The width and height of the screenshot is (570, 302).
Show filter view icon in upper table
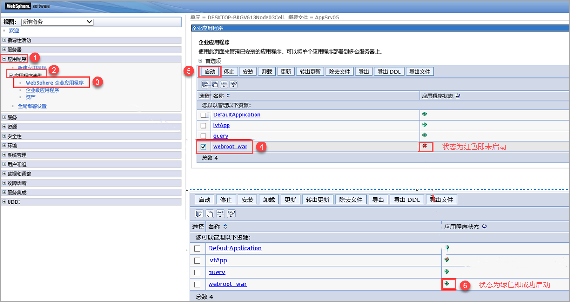pyautogui.click(x=224, y=85)
